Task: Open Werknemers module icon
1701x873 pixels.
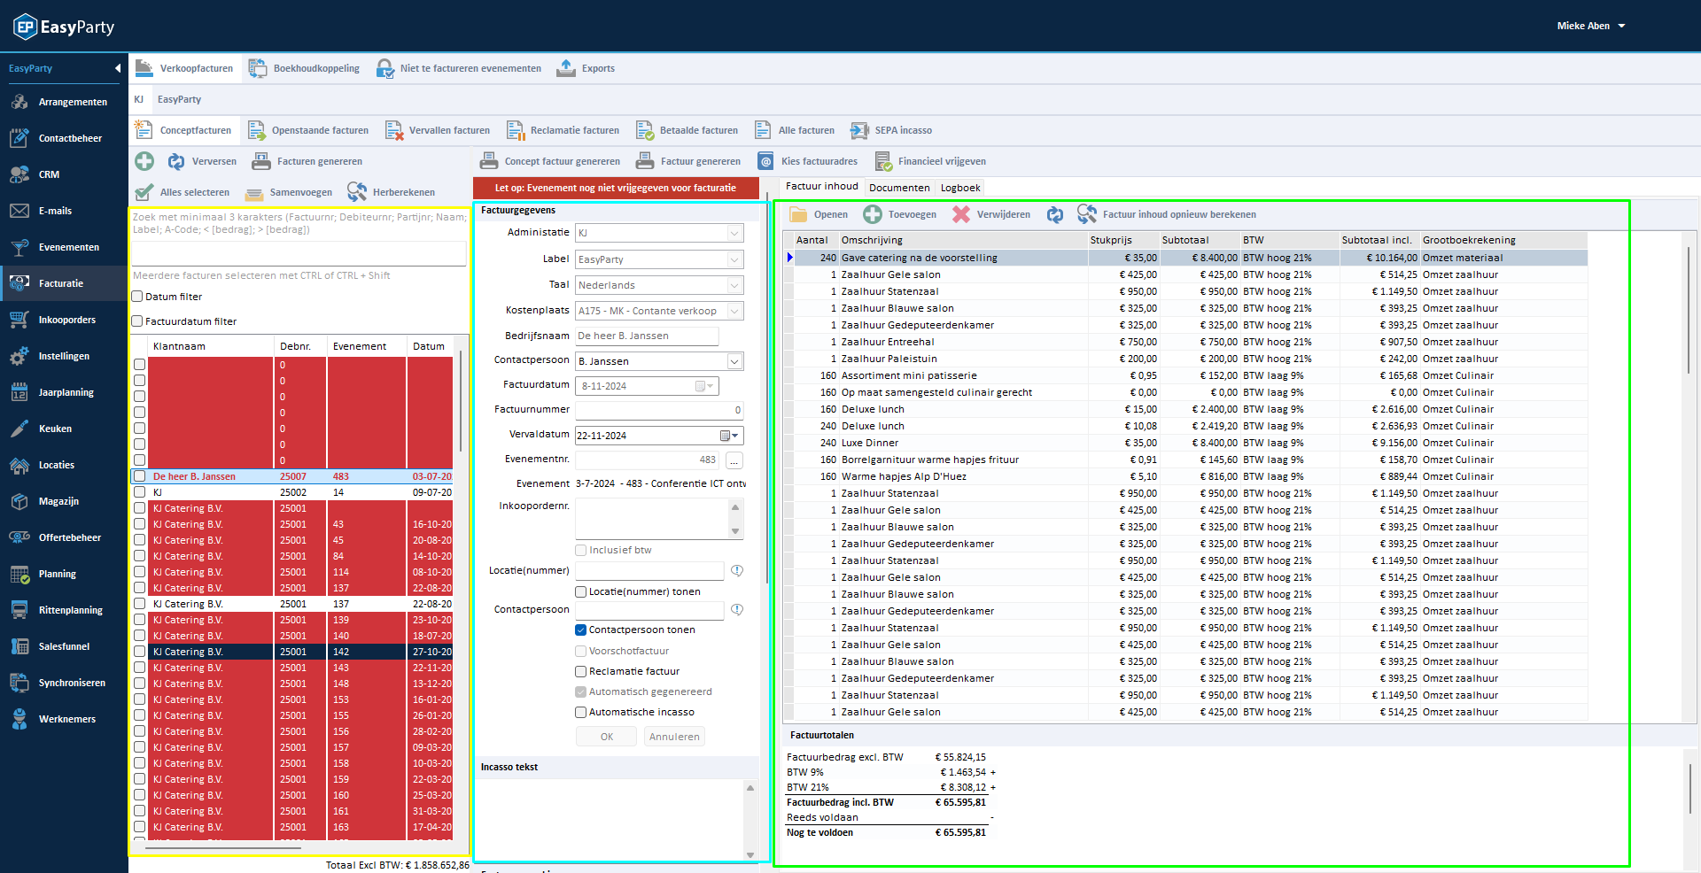Action: click(x=19, y=719)
